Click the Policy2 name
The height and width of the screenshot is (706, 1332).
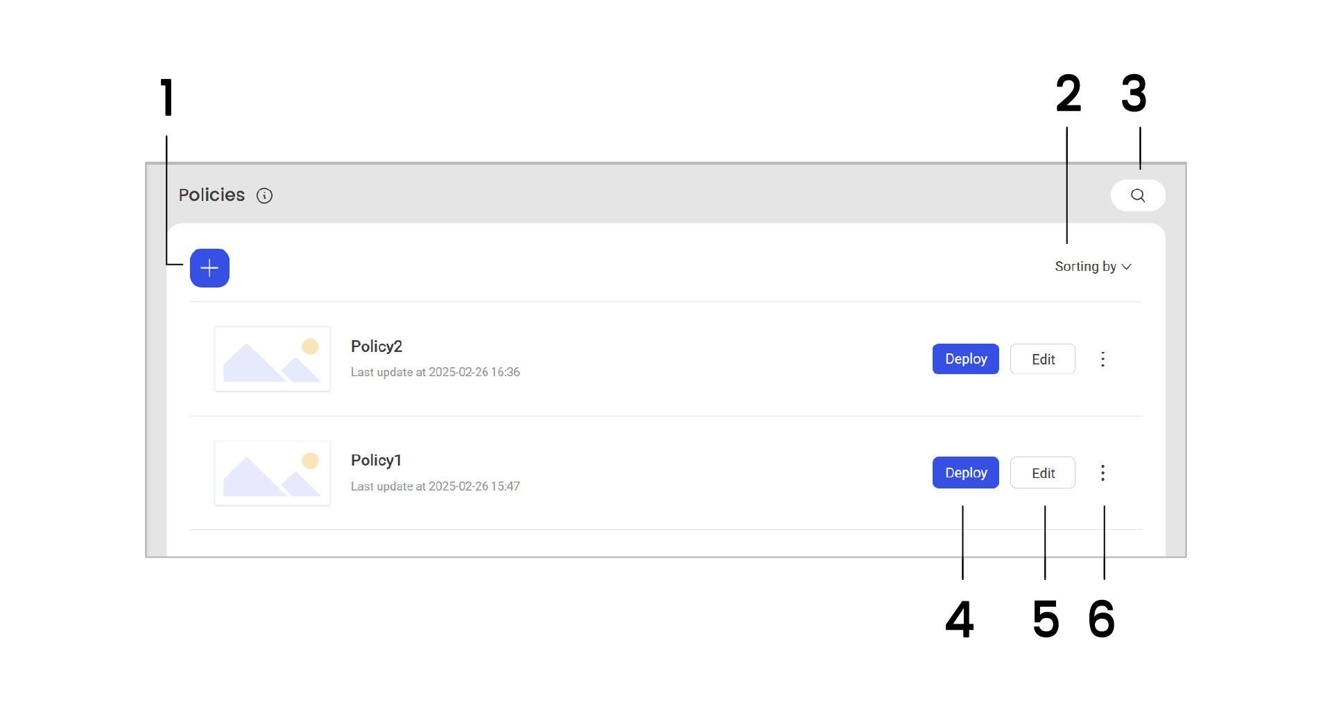[x=377, y=346]
